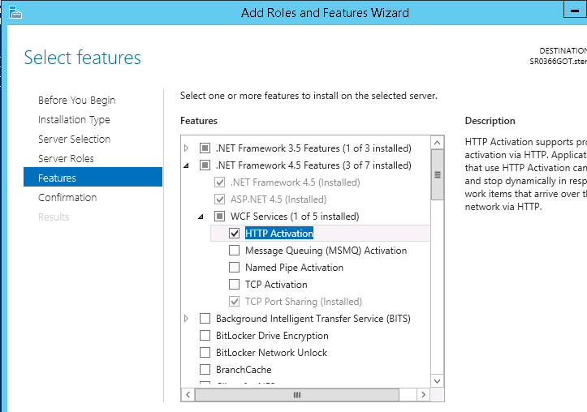Switch to Server Selection page

(74, 139)
